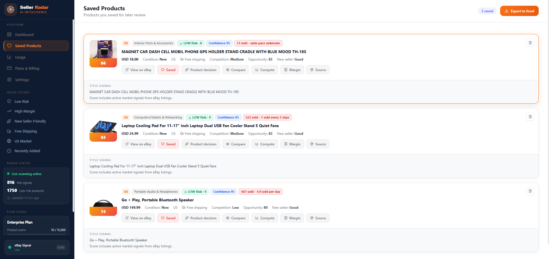Click the Laptop Cooling Pad product title
Image resolution: width=549 pixels, height=259 pixels.
coord(200,126)
